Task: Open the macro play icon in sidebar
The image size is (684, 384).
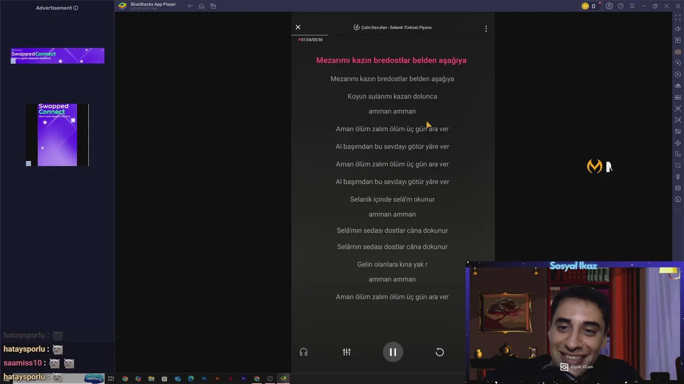Action: coord(678,63)
